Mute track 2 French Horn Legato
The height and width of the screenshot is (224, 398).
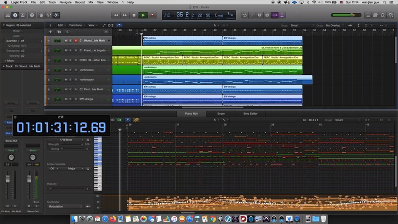[x=66, y=50]
